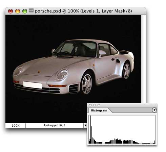Click the porsche.psd document proxy icon

(x=31, y=10)
